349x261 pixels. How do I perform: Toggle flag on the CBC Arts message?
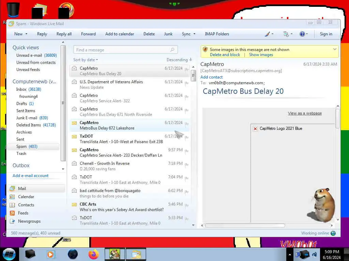click(x=186, y=206)
